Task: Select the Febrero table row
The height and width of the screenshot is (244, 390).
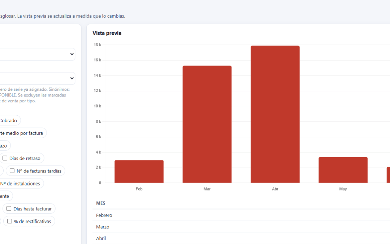Action: (241, 215)
